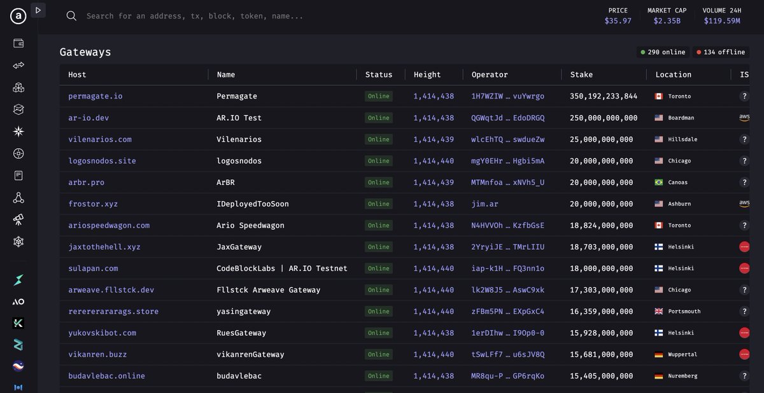Open the vilenarios.com host link

(100, 139)
